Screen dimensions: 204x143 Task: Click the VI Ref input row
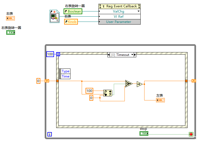120,17
